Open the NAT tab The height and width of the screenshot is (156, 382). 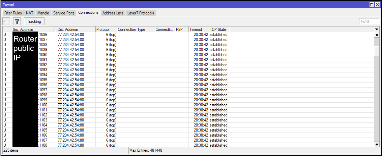30,13
